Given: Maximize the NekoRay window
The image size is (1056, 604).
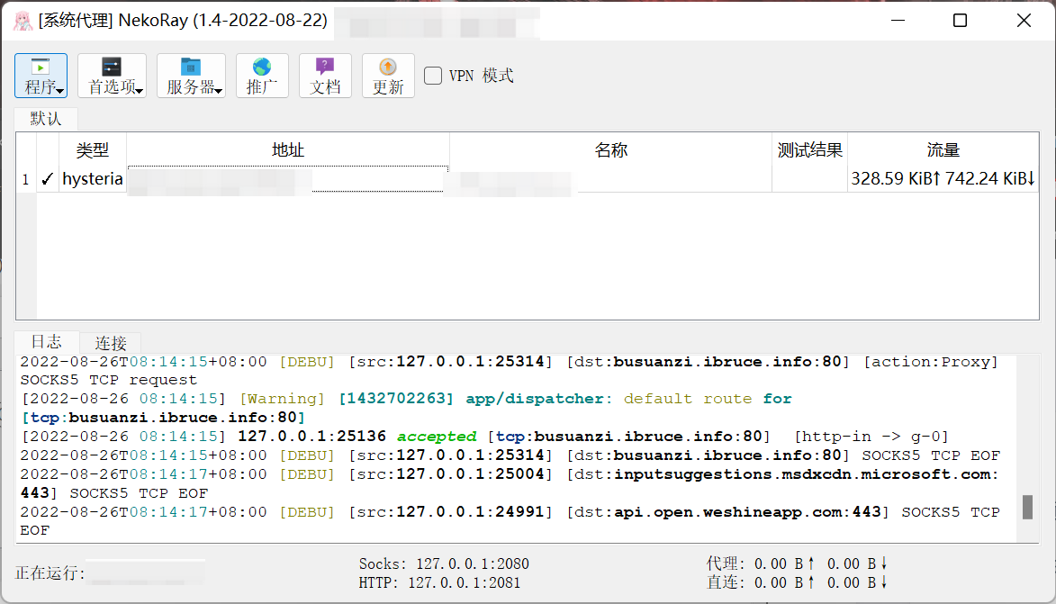Looking at the screenshot, I should pyautogui.click(x=960, y=21).
